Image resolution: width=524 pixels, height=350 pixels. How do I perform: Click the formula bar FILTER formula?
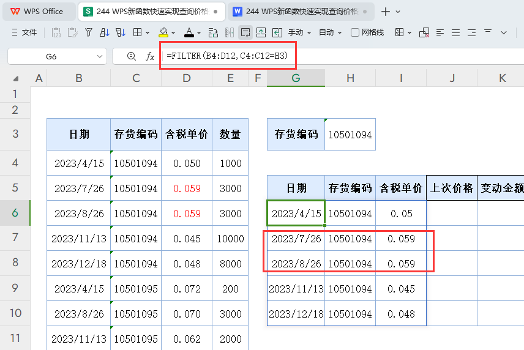click(227, 56)
